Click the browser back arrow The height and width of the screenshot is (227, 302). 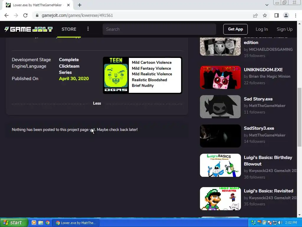tap(6, 15)
